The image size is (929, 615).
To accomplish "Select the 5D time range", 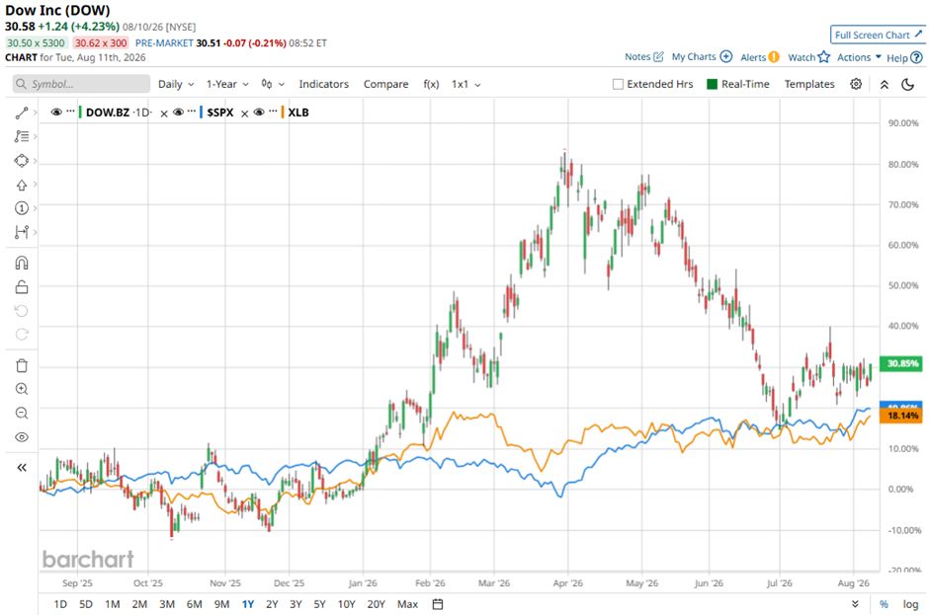I will click(86, 604).
